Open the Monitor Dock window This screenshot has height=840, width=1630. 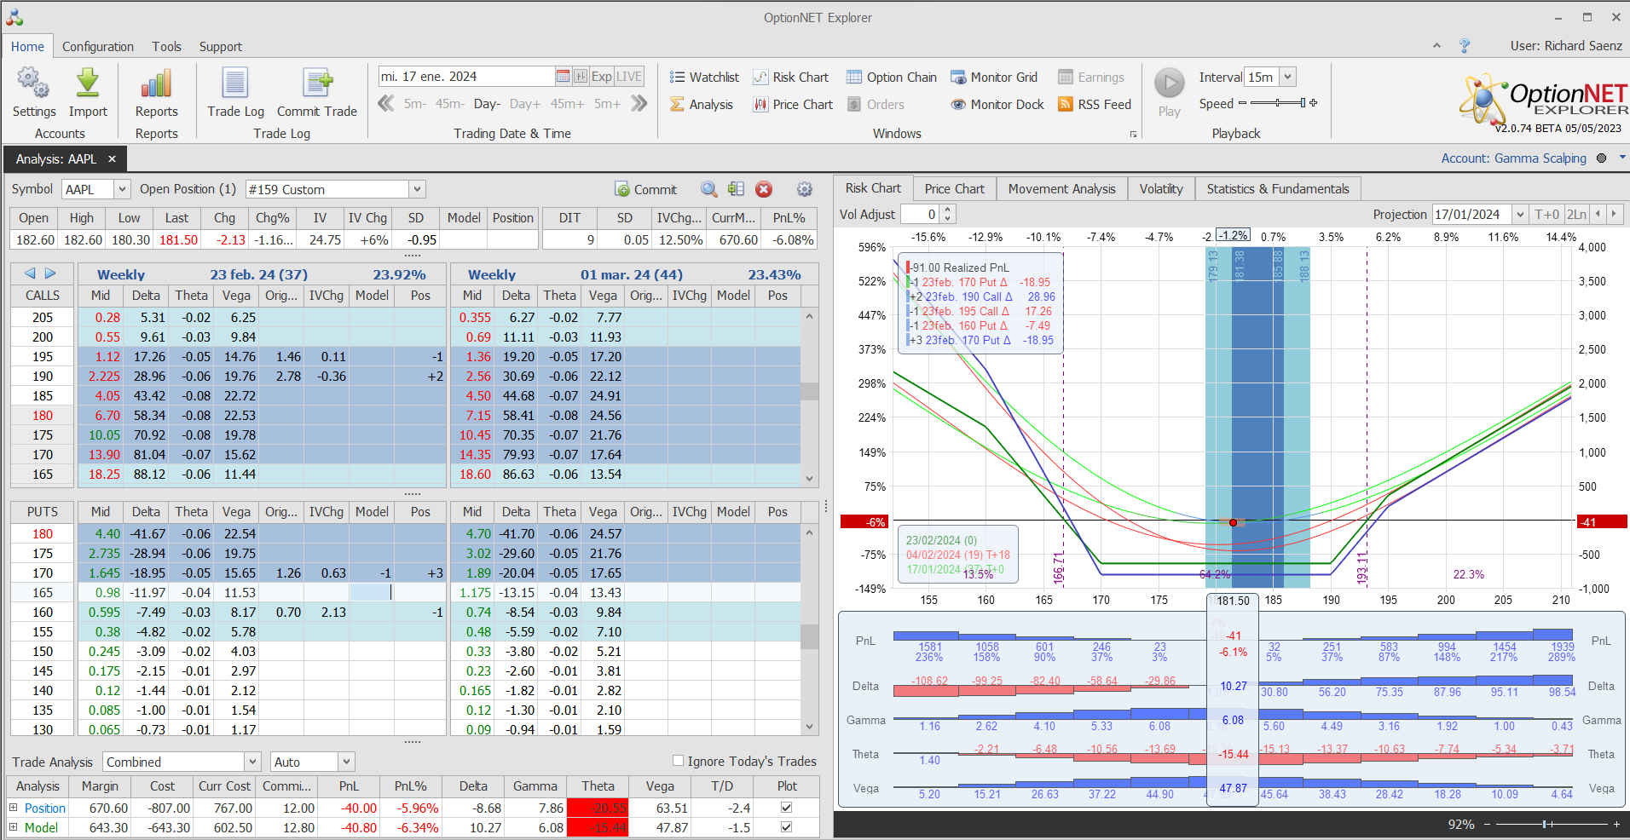997,105
